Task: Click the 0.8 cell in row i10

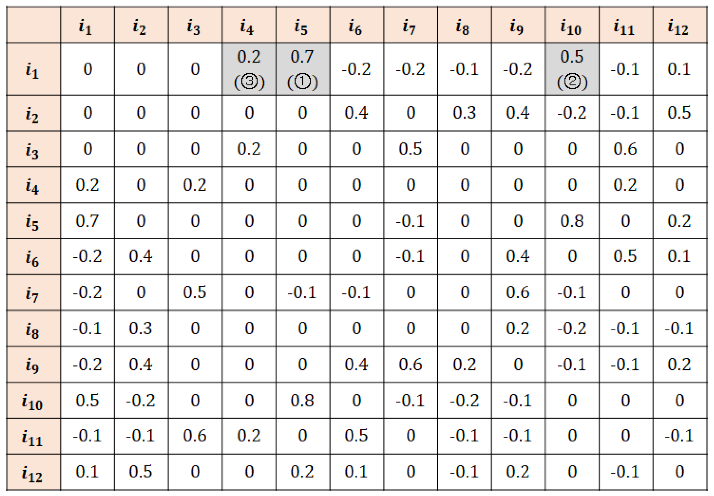Action: (x=302, y=400)
